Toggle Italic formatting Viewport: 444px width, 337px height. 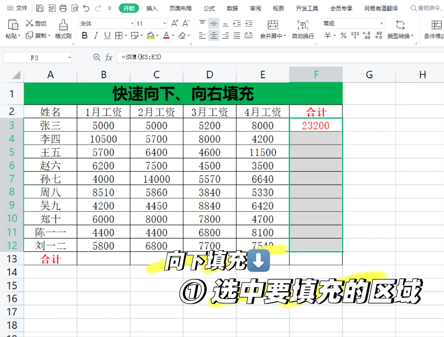(x=96, y=36)
